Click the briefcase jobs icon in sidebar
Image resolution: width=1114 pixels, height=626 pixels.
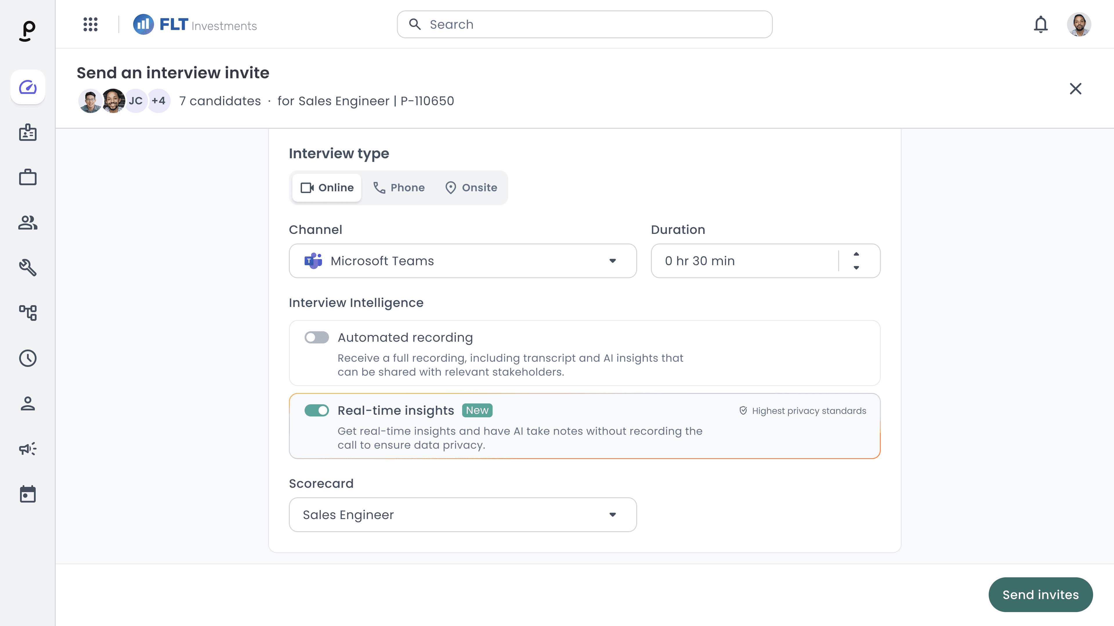coord(28,177)
